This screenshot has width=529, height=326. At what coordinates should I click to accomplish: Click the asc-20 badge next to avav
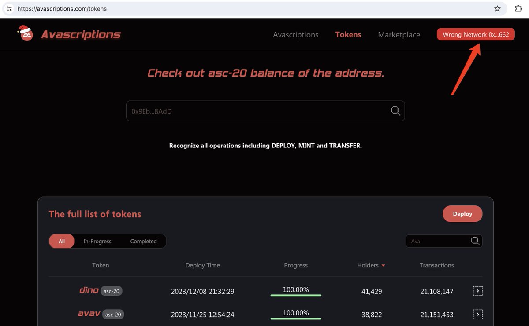pyautogui.click(x=113, y=315)
